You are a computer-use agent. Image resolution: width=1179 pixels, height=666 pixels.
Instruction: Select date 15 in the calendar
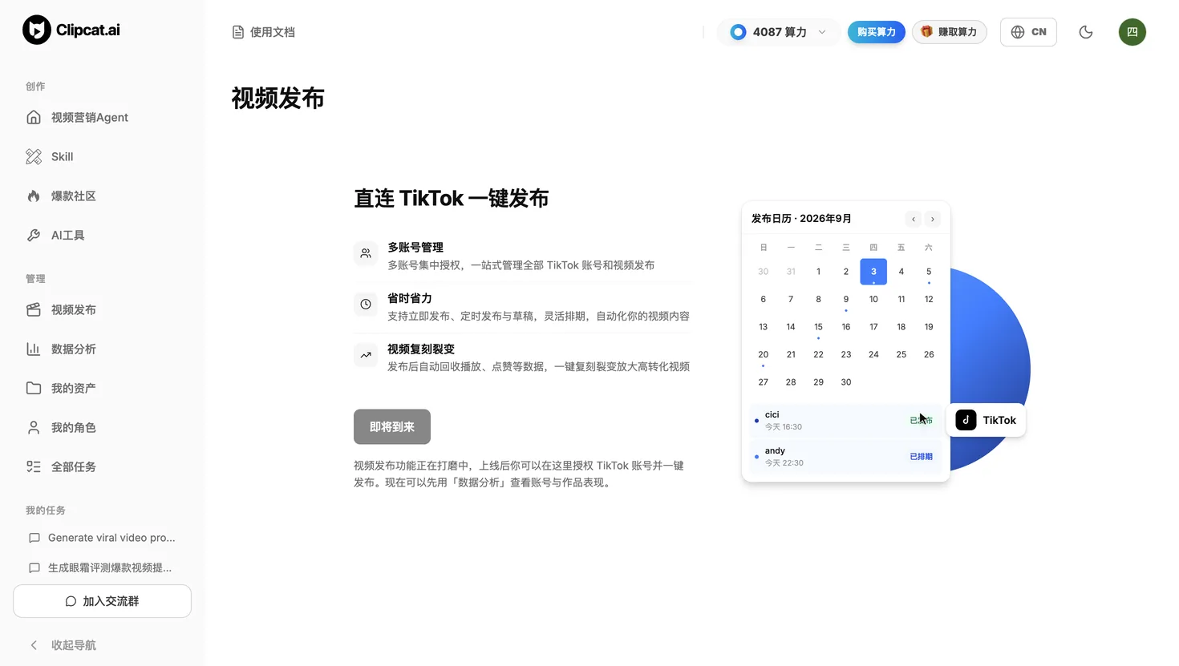[818, 327]
